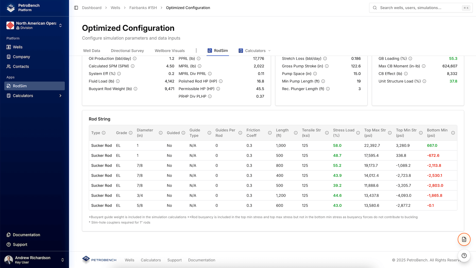Click the search wells input field

click(420, 8)
